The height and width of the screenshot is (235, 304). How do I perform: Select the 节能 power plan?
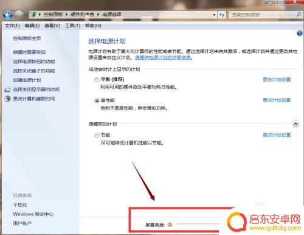[97, 135]
